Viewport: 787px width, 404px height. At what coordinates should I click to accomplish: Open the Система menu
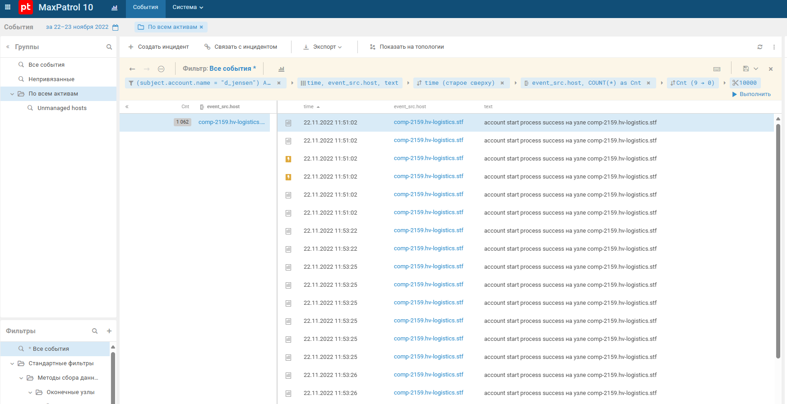tap(188, 7)
